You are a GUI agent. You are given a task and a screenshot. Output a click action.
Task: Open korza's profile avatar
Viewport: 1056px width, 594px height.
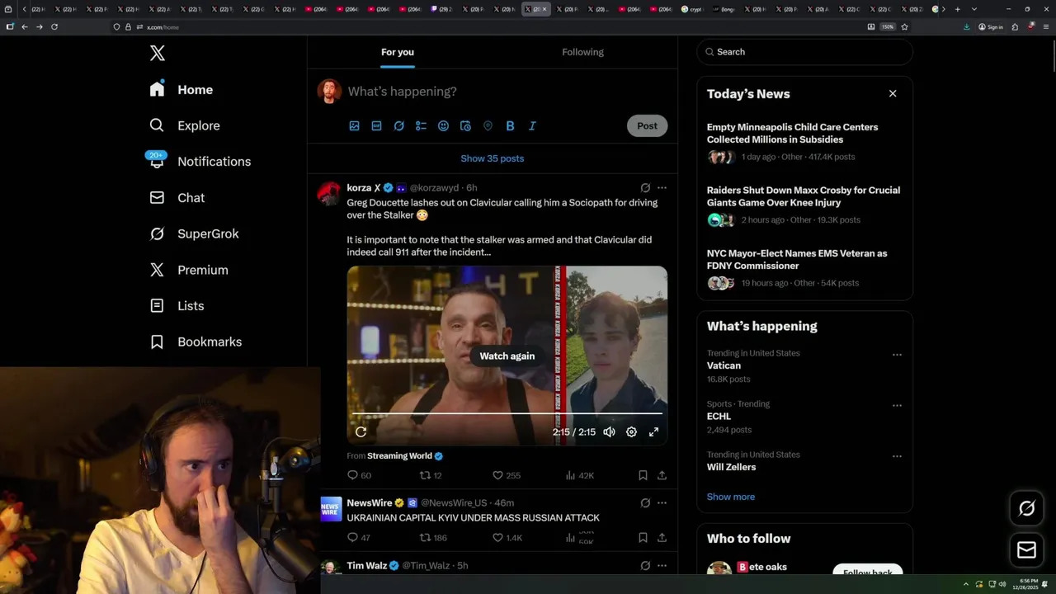click(x=329, y=194)
